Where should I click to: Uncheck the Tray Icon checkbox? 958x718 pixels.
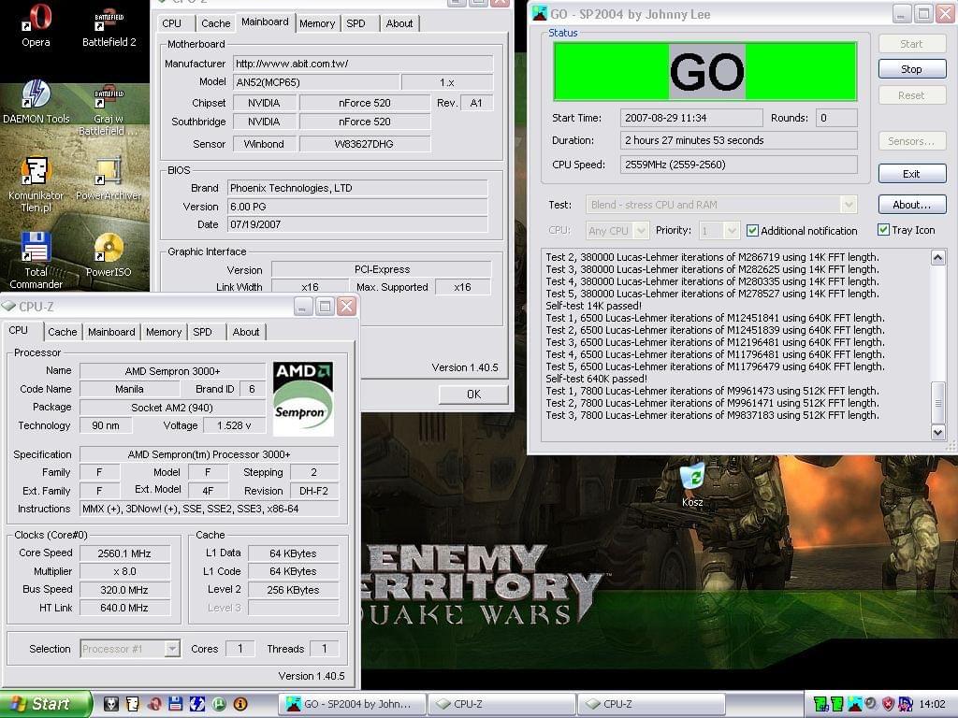coord(883,230)
